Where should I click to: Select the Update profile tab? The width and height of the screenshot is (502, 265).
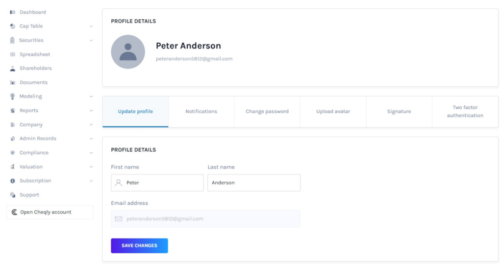pos(135,112)
